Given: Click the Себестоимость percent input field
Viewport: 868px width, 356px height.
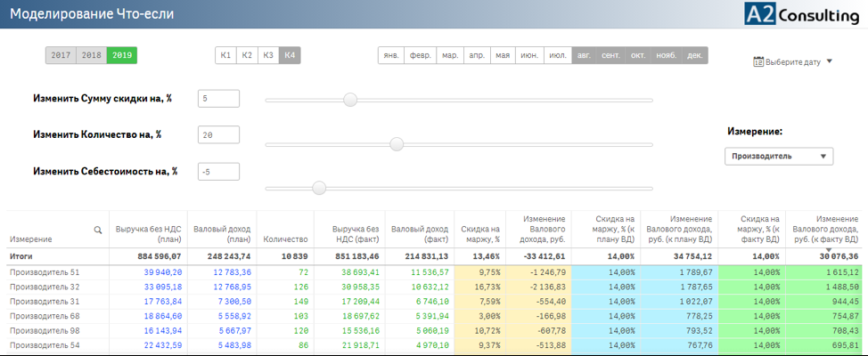Looking at the screenshot, I should tap(219, 172).
